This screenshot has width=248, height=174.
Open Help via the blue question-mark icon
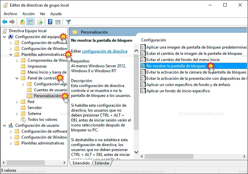(50, 22)
